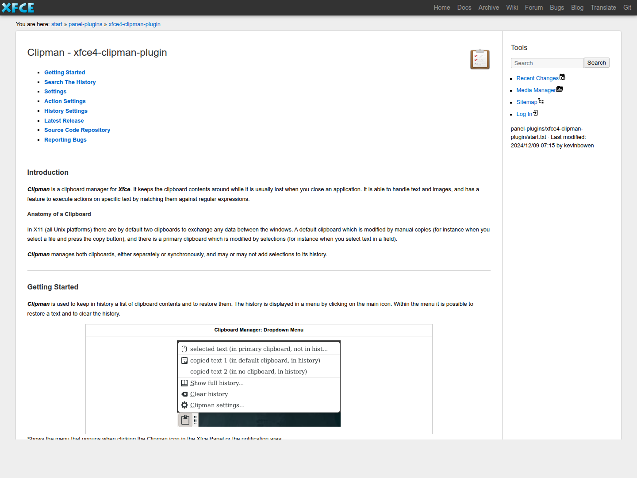This screenshot has width=637, height=478.
Task: Open the Sitemap link
Action: 527,102
